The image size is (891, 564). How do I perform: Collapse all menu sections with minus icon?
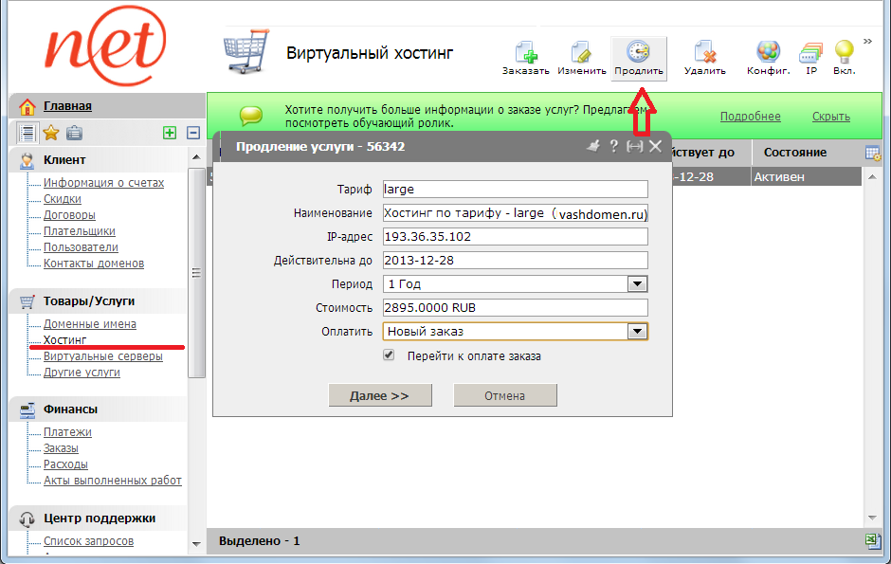click(193, 134)
